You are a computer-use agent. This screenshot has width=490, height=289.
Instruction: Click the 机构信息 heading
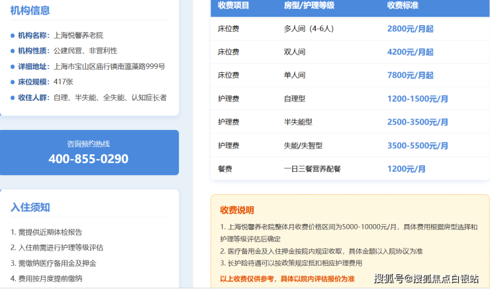(x=30, y=11)
